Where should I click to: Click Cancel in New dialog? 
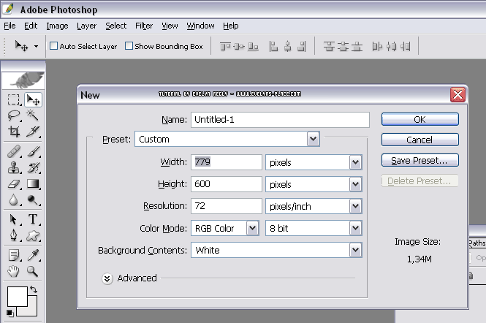tap(420, 140)
